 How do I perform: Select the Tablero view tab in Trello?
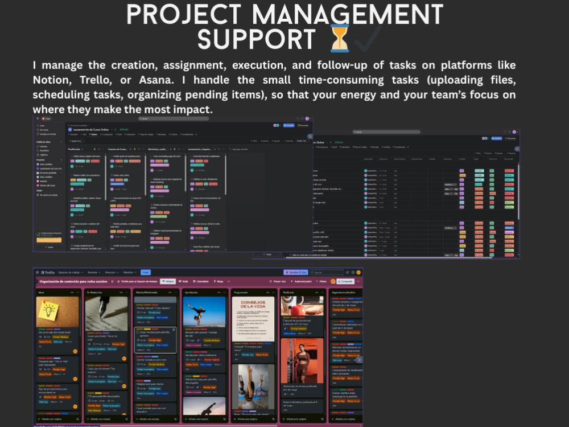168,281
